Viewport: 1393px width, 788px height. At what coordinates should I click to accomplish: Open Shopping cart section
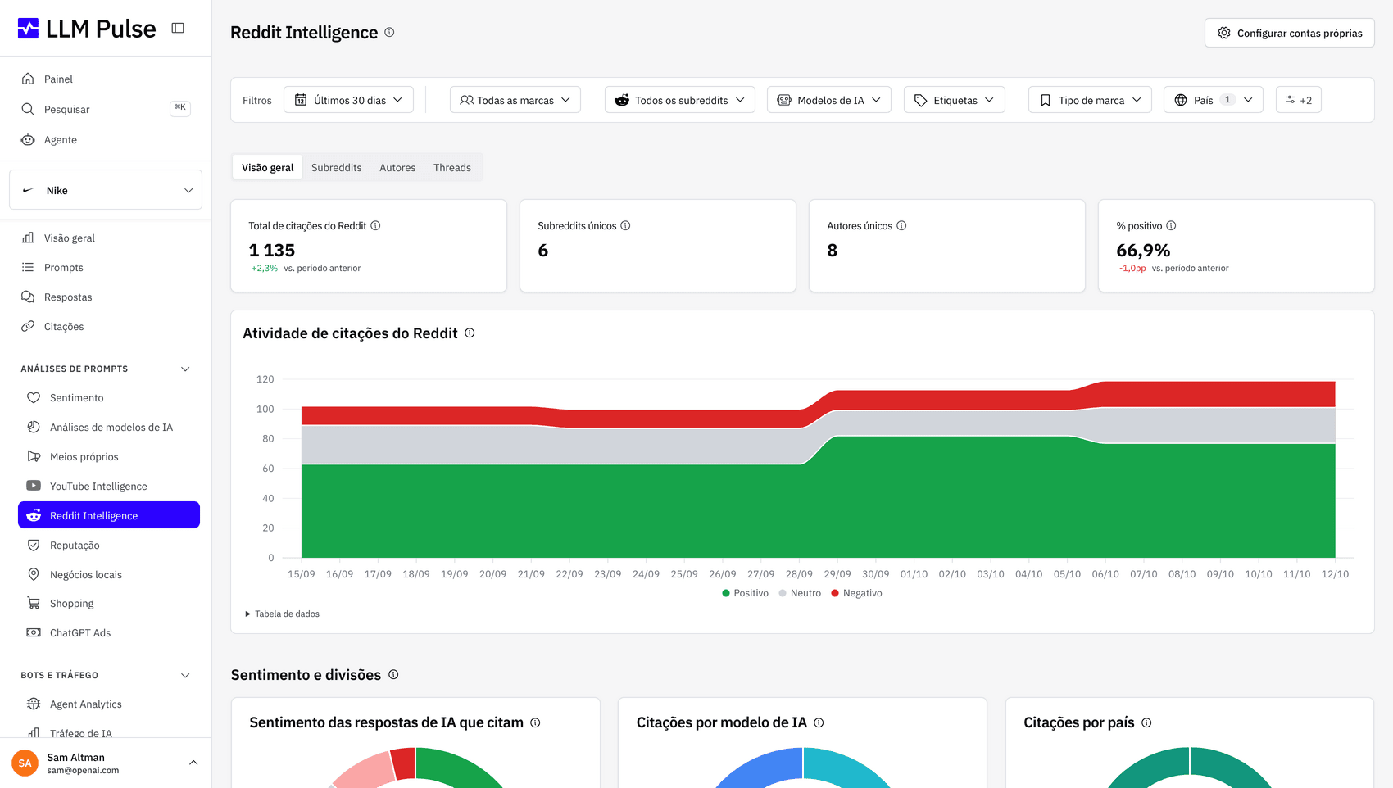[x=109, y=603]
